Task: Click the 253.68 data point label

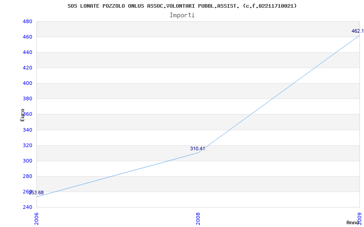Action: [36, 192]
